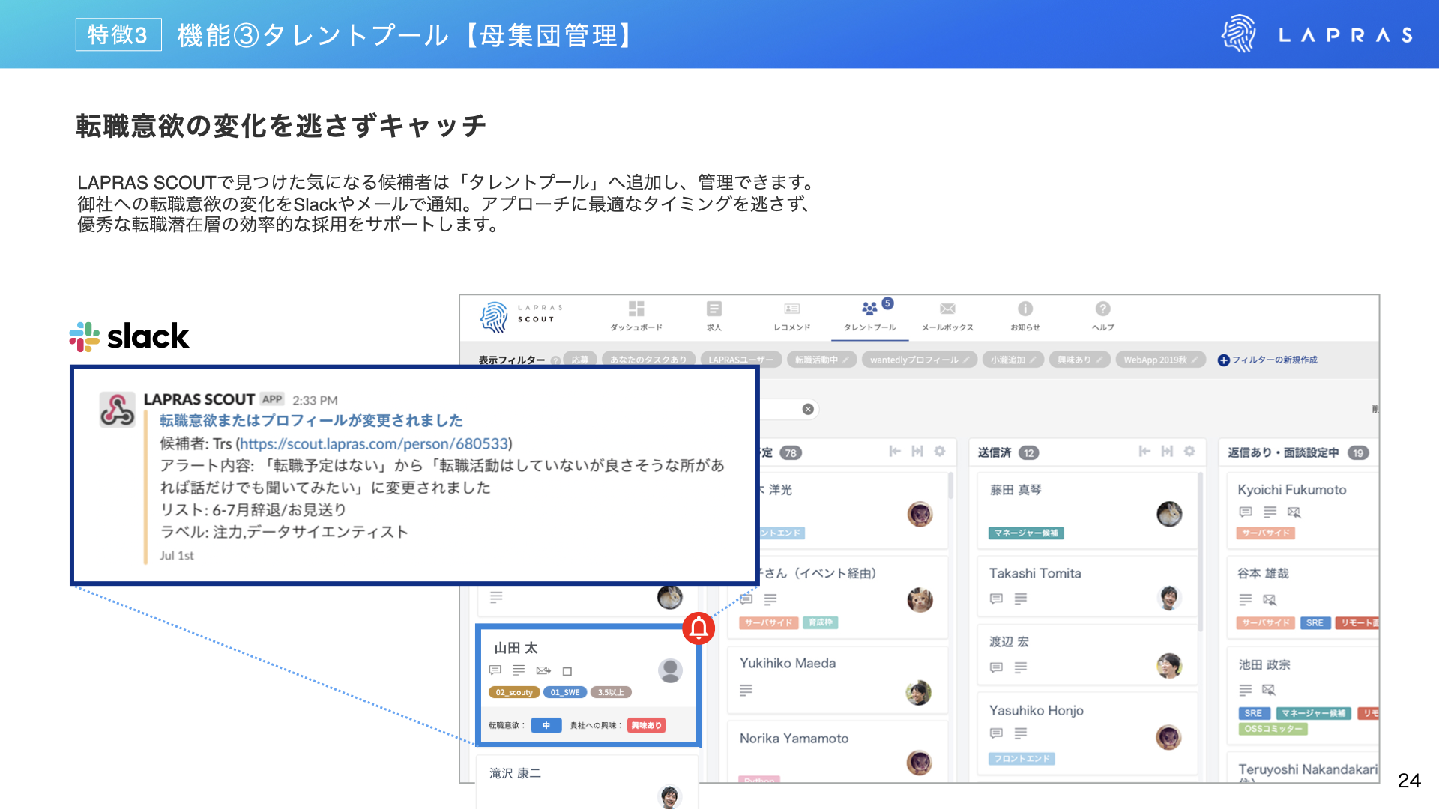Open the 転職意欲またはプロフィールが変更されました Slack title
The height and width of the screenshot is (809, 1439).
click(311, 421)
